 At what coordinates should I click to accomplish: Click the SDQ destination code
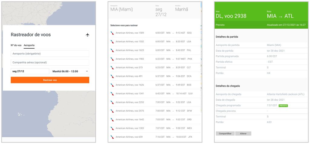click(189, 33)
